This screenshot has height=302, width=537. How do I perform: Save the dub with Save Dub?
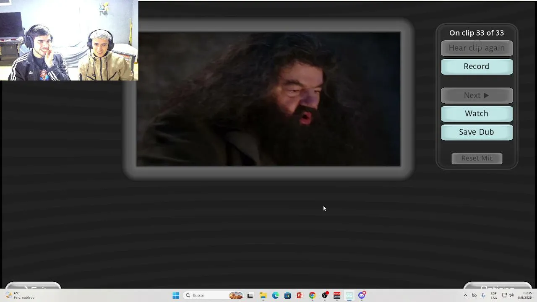point(477,132)
